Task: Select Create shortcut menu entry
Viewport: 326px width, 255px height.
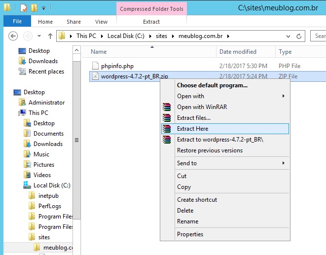Action: (x=225, y=200)
